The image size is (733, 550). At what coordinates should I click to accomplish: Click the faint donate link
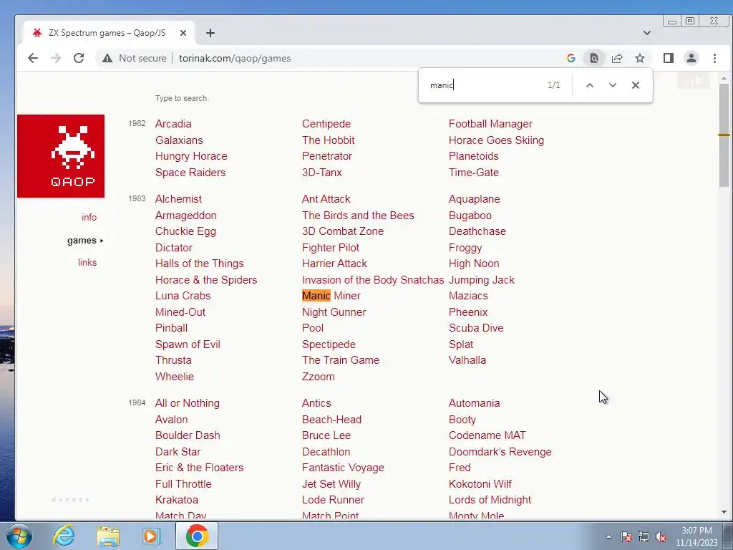70,499
